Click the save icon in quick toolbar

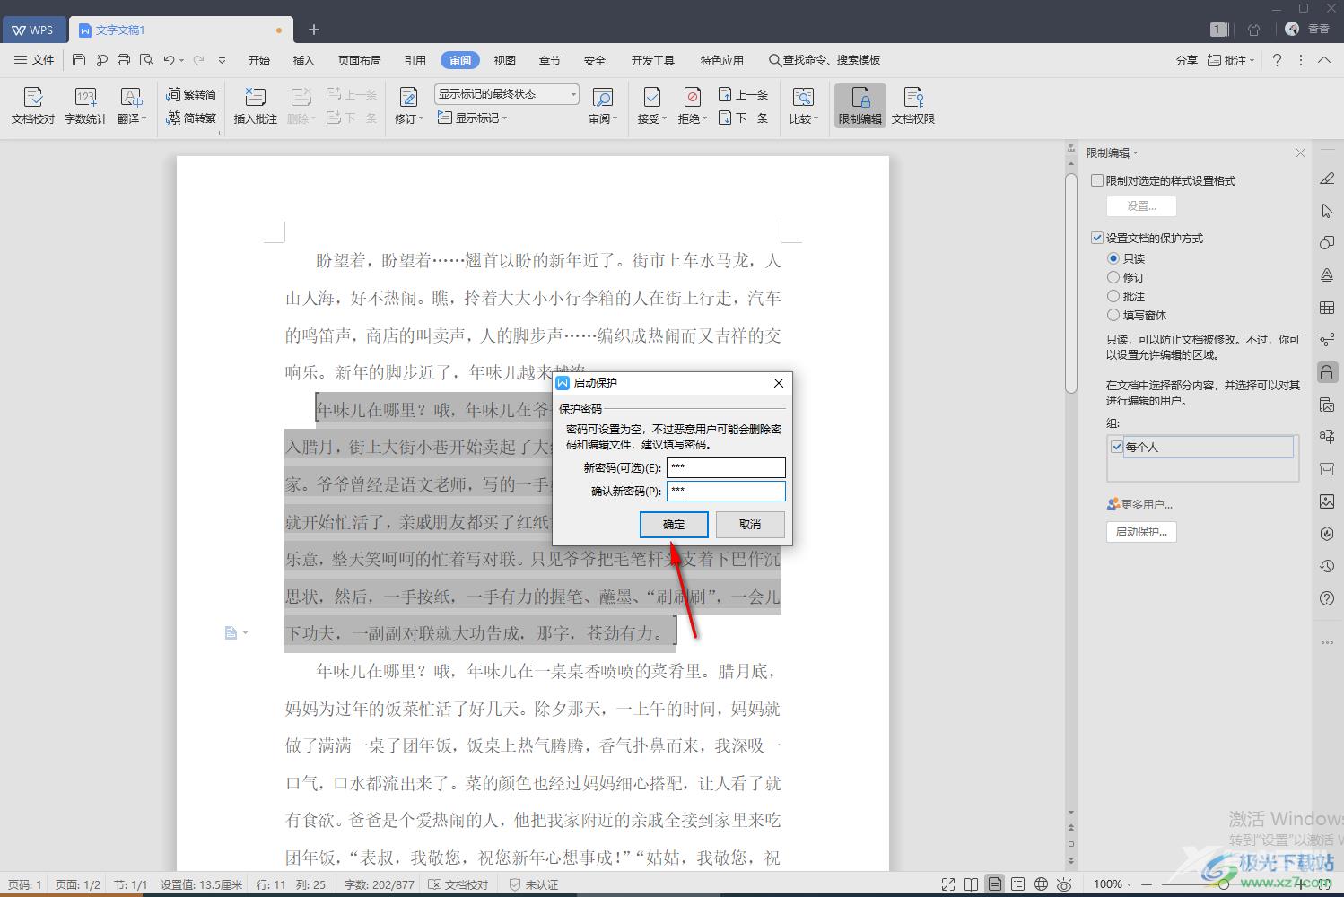click(x=79, y=60)
